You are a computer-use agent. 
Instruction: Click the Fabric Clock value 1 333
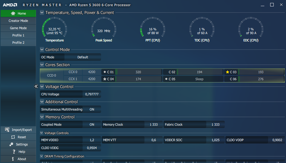[216, 125]
